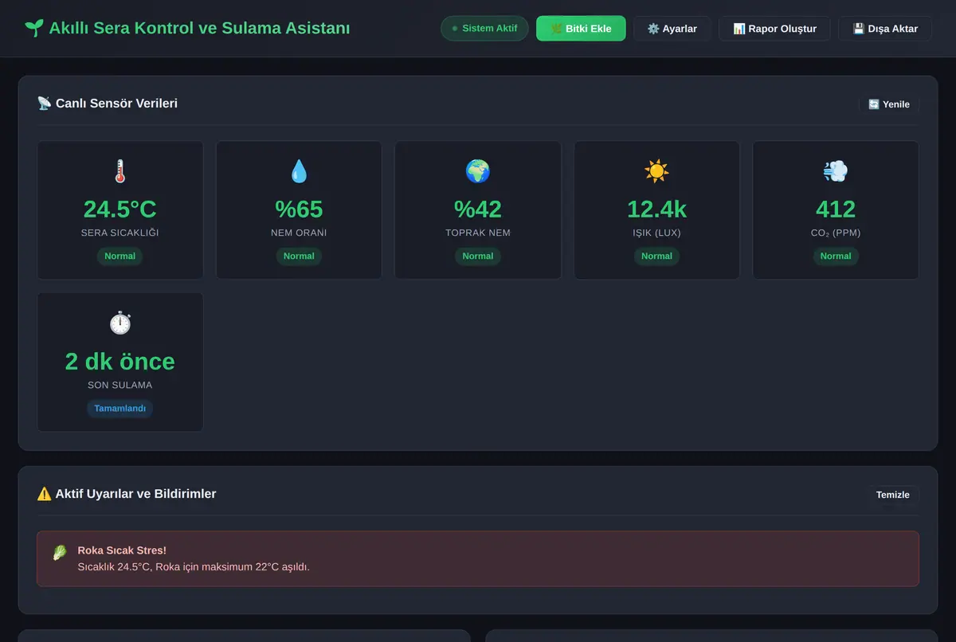Click the %42 soil moisture value

click(478, 209)
